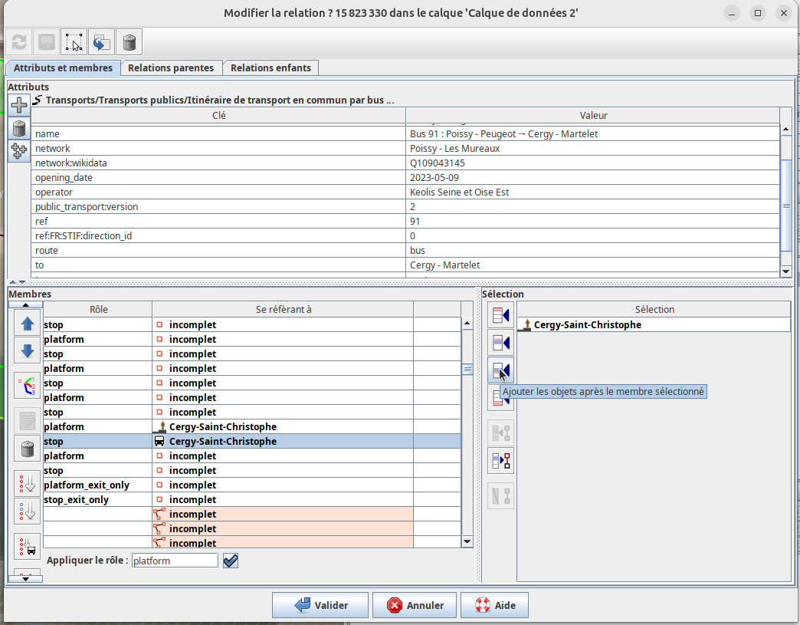The image size is (800, 625).
Task: Switch to Attributs et membres tab
Action: click(x=64, y=68)
